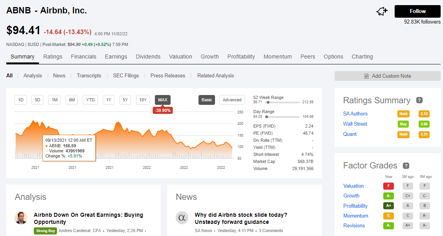The image size is (443, 236).
Task: Click the Andres Cardenal author avatar
Action: click(21, 218)
